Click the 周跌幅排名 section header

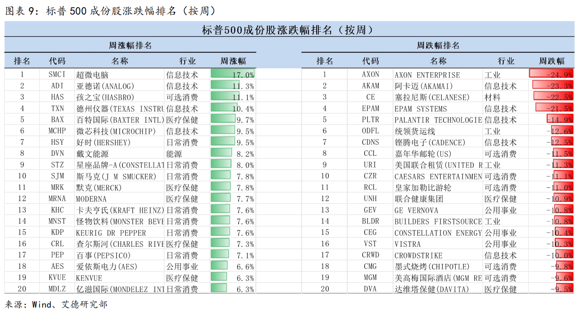[x=438, y=46]
